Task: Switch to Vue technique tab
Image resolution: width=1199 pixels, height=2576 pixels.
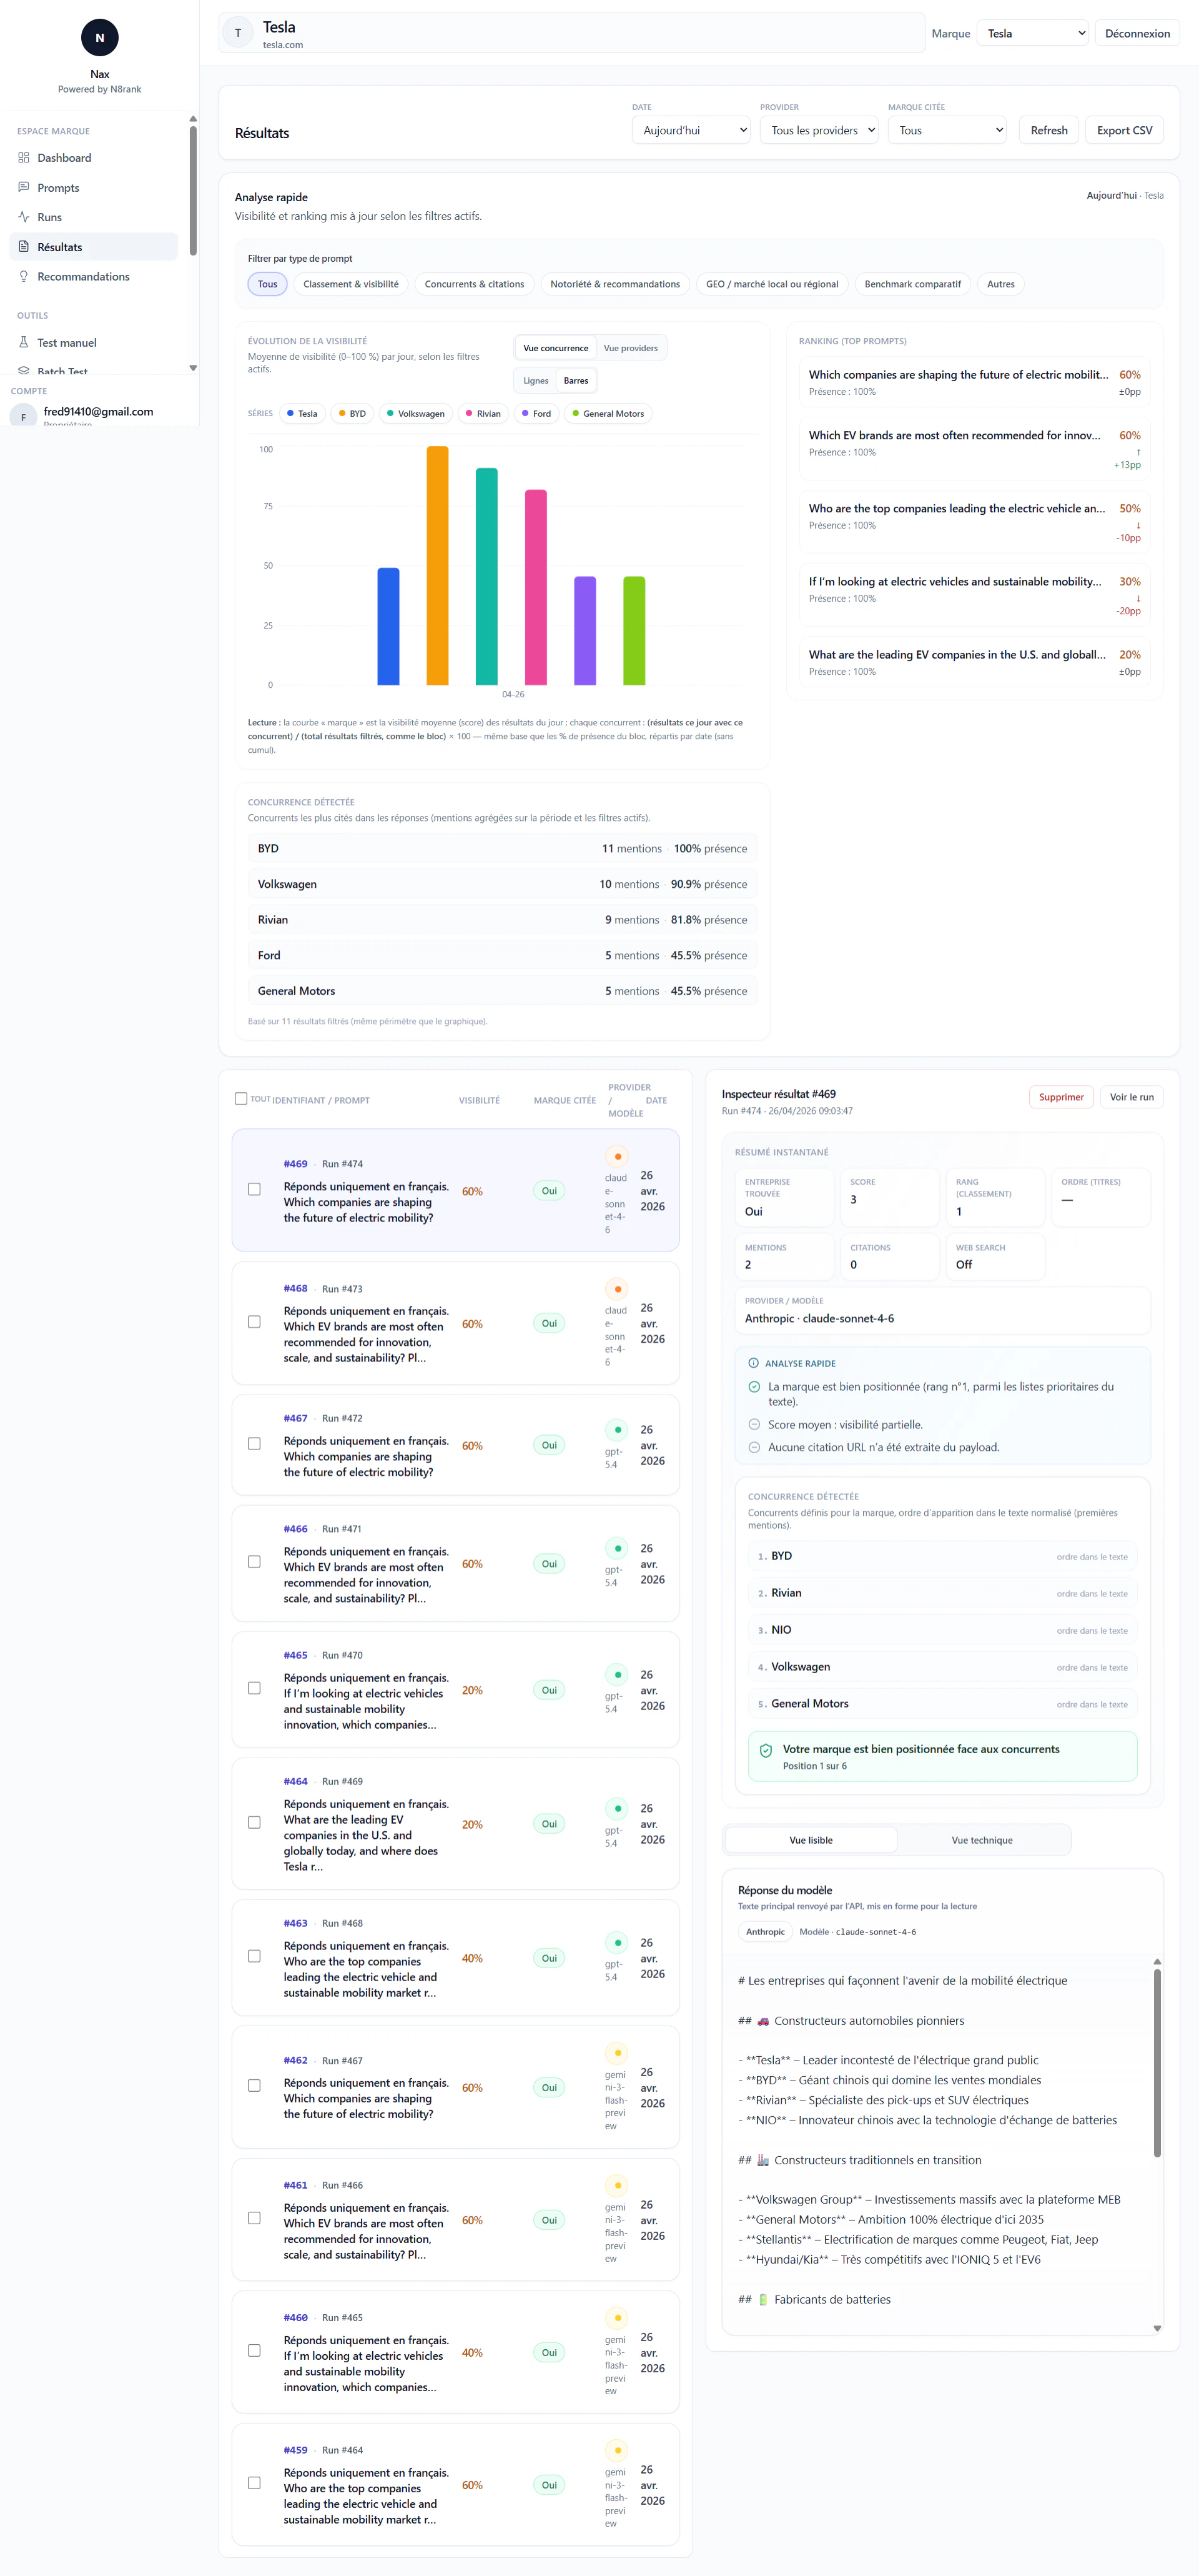Action: click(x=981, y=1840)
